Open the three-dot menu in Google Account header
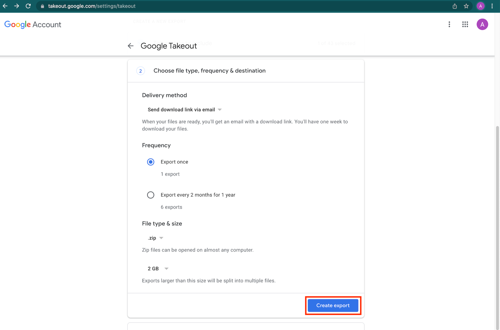 click(x=449, y=25)
